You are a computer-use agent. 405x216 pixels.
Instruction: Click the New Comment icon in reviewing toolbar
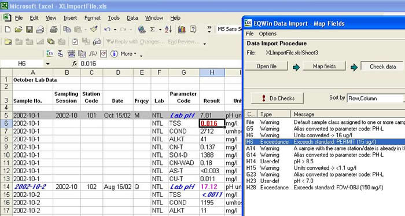[x=8, y=41]
